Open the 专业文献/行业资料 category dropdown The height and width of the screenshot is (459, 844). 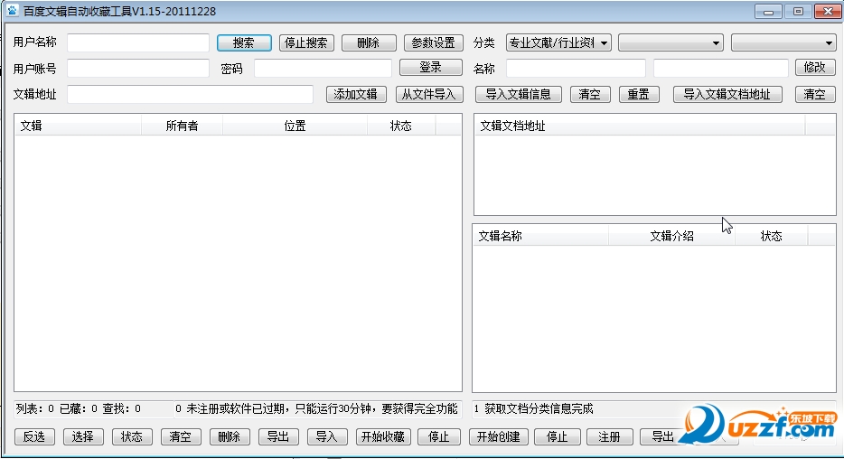[558, 42]
